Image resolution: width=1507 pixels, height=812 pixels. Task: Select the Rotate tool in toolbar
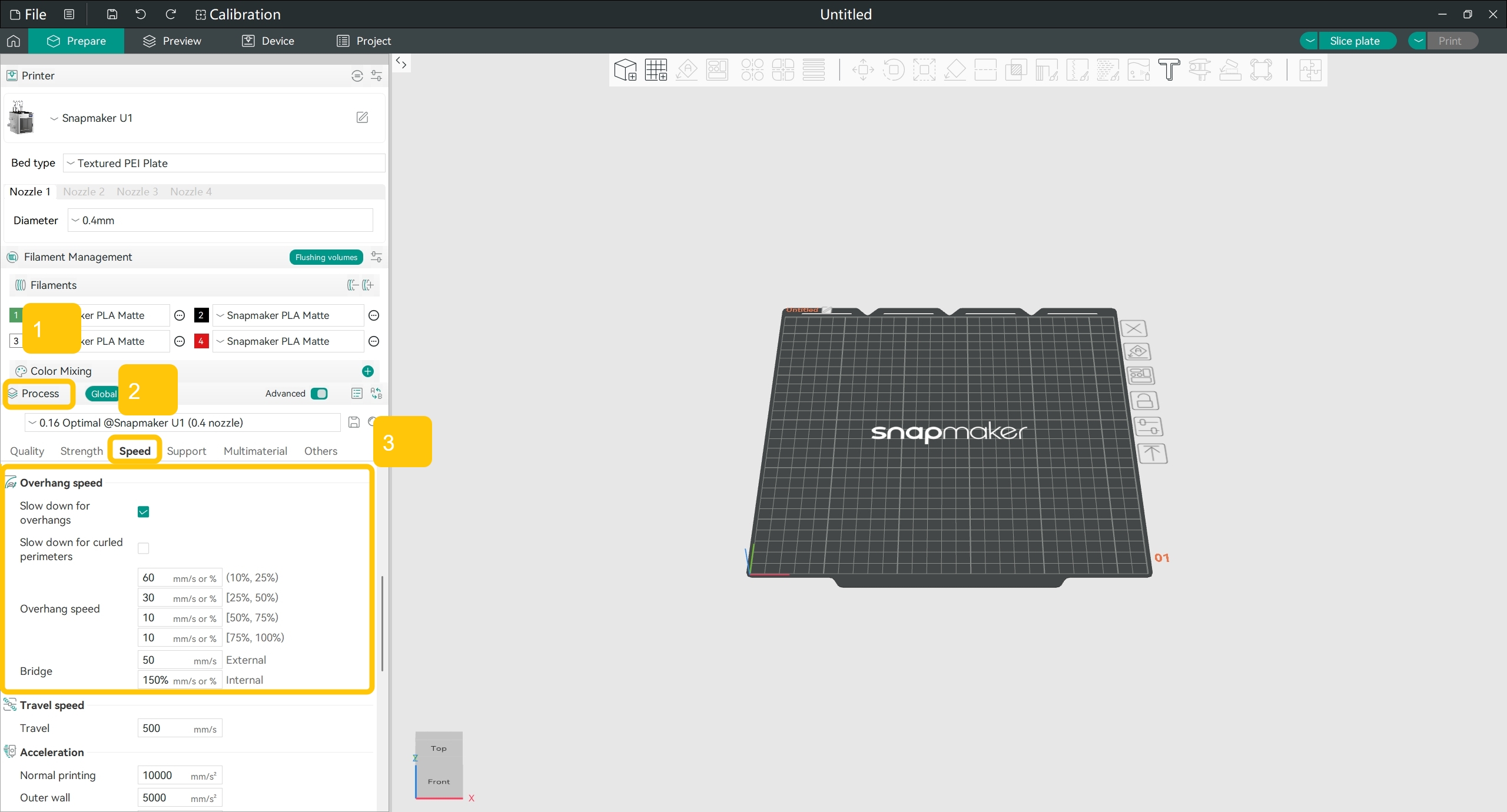pyautogui.click(x=894, y=70)
